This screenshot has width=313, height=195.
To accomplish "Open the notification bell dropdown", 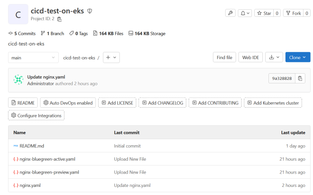I will tap(245, 13).
